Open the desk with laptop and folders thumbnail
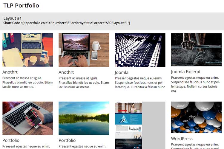The width and height of the screenshot is (224, 149). [x=27, y=50]
